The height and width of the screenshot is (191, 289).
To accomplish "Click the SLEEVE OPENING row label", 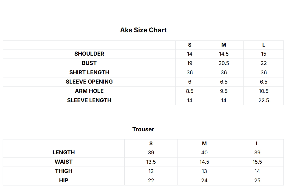I will pos(89,82).
